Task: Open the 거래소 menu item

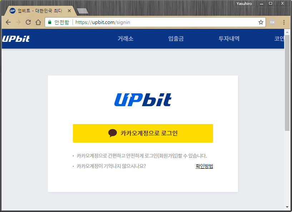Action: (x=125, y=39)
